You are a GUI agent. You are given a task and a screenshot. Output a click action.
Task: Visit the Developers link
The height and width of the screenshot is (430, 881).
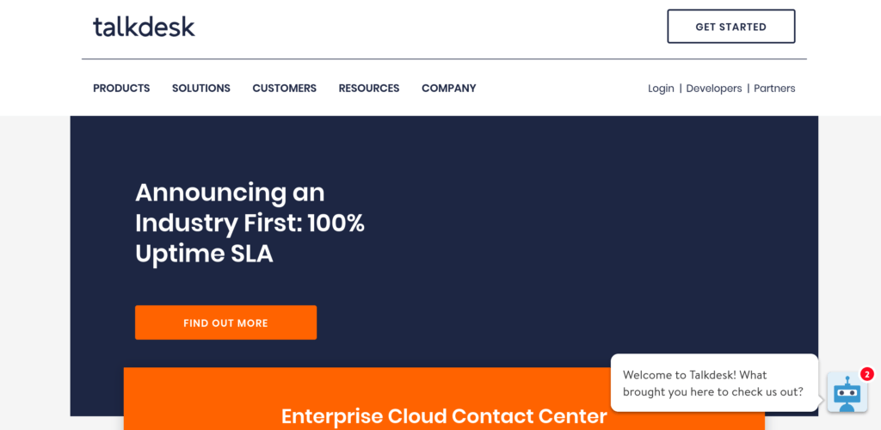pyautogui.click(x=714, y=88)
